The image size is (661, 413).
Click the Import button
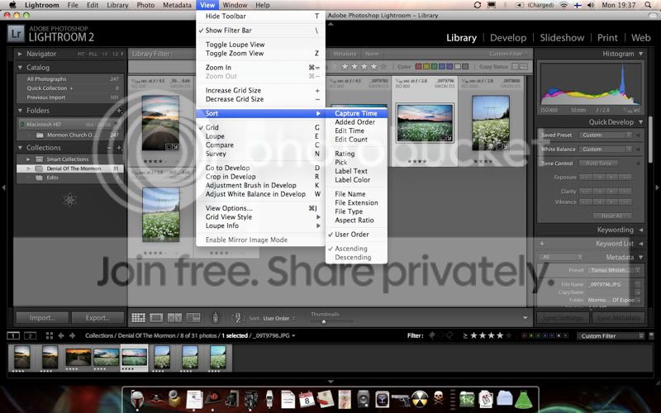[x=42, y=317]
